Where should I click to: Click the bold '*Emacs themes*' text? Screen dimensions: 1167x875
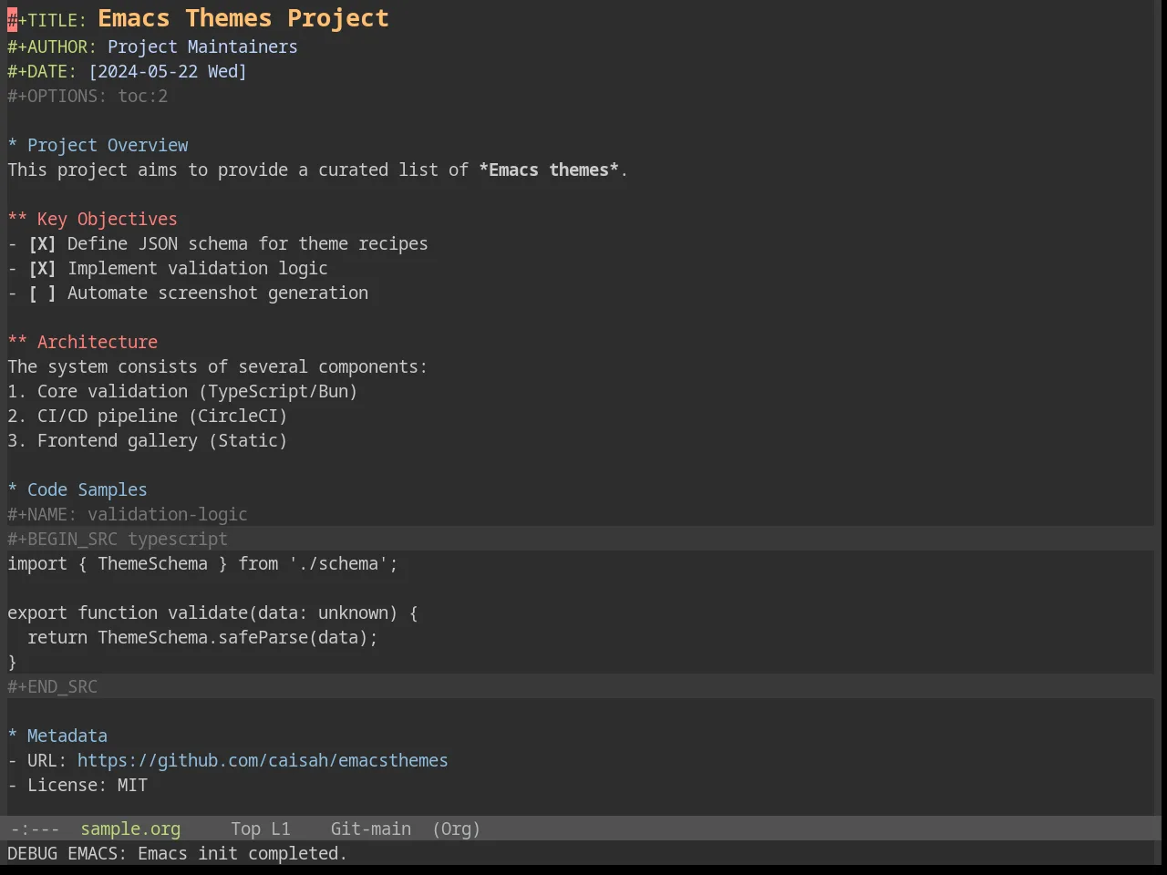[x=549, y=170]
